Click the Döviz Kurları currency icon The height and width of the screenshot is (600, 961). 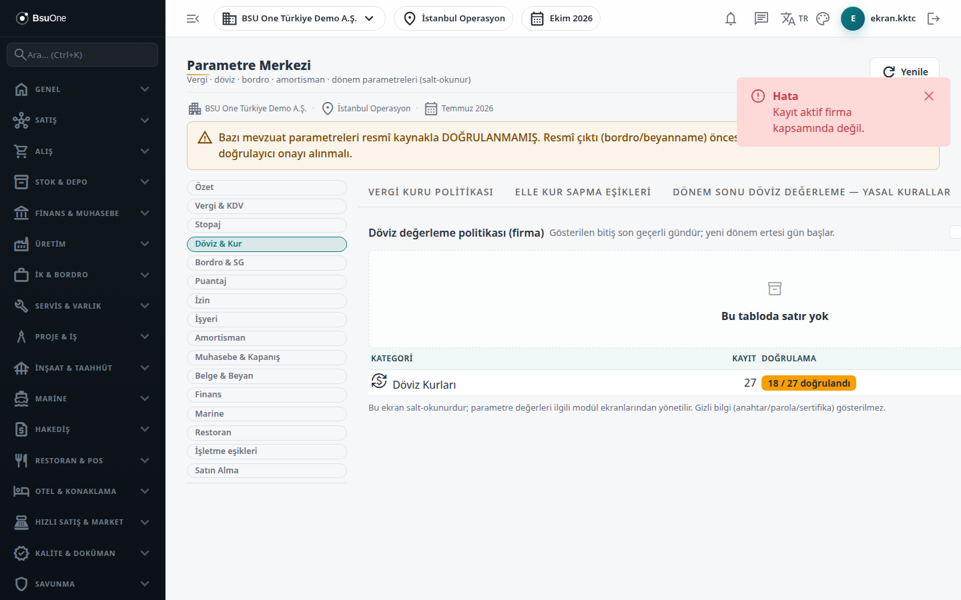(x=379, y=381)
